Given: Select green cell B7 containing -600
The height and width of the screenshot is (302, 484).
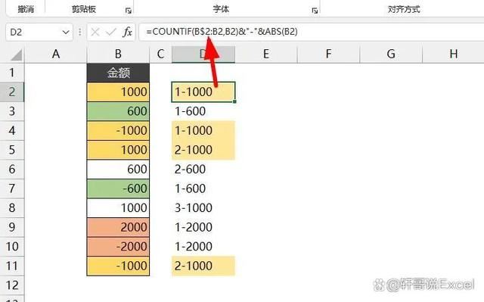Looking at the screenshot, I should click(118, 188).
